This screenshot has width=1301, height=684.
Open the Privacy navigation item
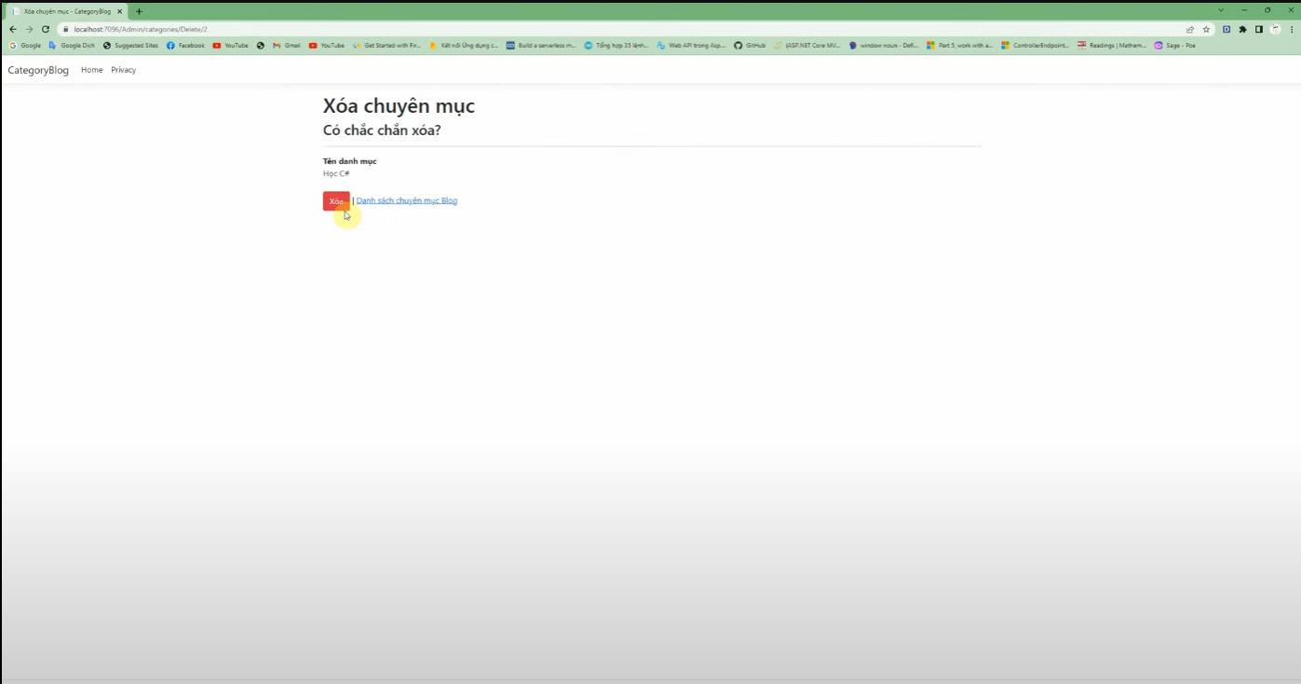pos(123,70)
